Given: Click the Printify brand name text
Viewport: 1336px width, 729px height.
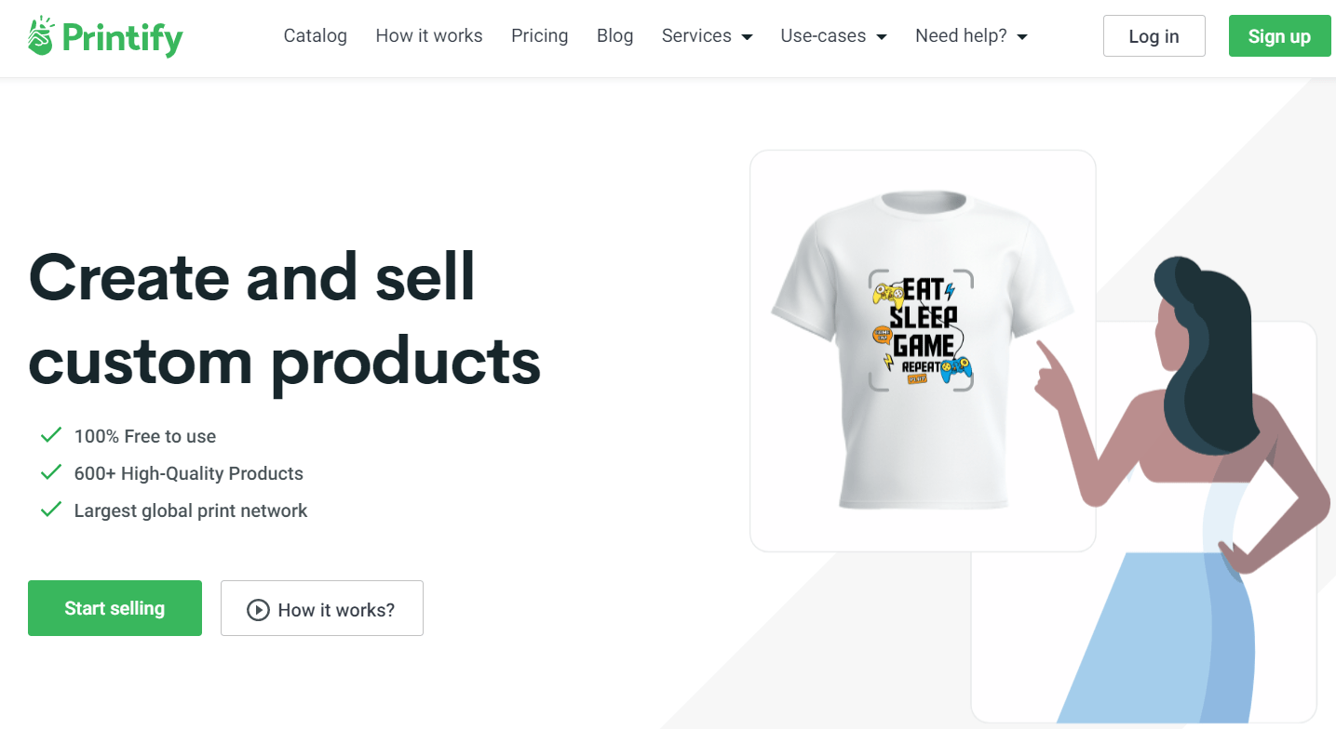Looking at the screenshot, I should tap(121, 37).
